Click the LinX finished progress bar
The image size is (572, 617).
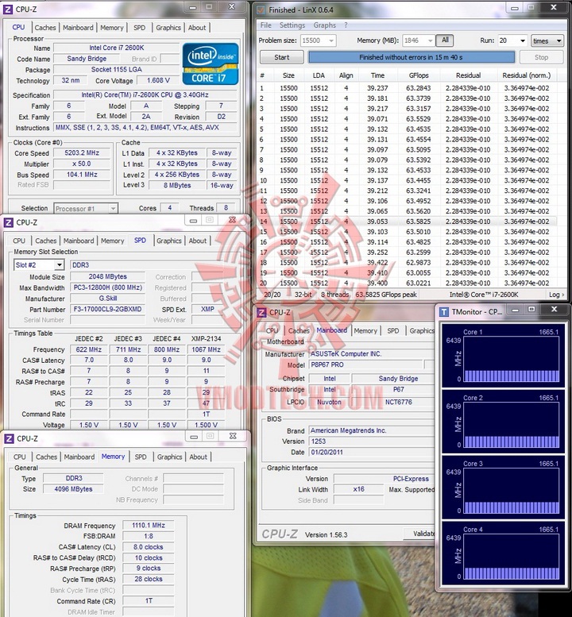(412, 57)
